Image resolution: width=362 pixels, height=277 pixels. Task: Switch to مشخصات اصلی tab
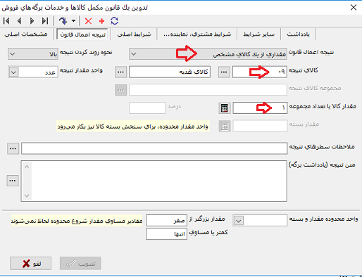[x=26, y=34]
